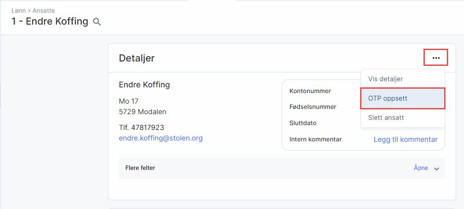Click Slett ansatt in the dropdown
Image resolution: width=464 pixels, height=209 pixels.
point(386,118)
